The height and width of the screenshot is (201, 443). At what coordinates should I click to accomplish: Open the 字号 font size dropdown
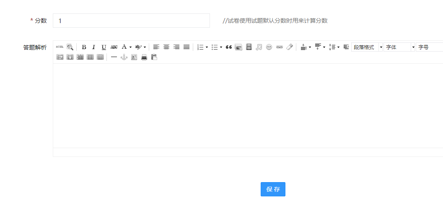click(x=430, y=47)
